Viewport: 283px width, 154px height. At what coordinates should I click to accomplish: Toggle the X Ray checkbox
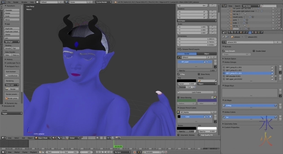(179, 74)
